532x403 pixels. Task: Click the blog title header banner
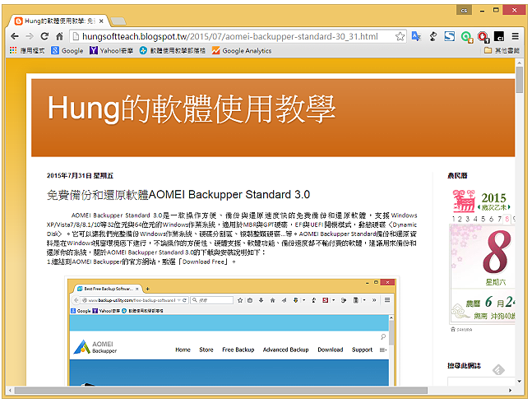click(x=273, y=118)
